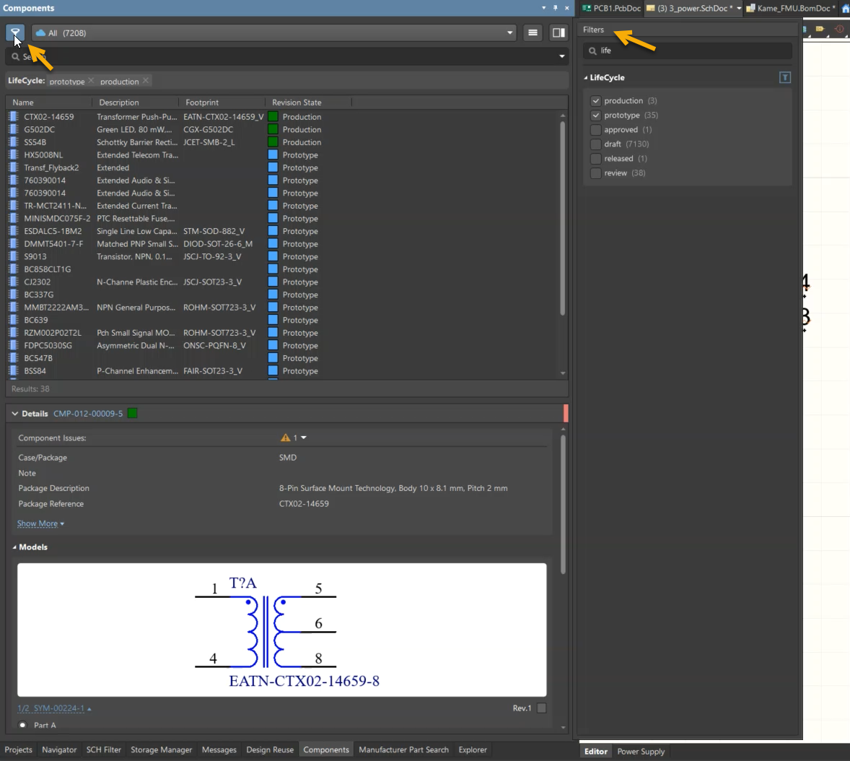Open the CMP-012-00009-5 component link
This screenshot has width=850, height=761.
[x=88, y=414]
